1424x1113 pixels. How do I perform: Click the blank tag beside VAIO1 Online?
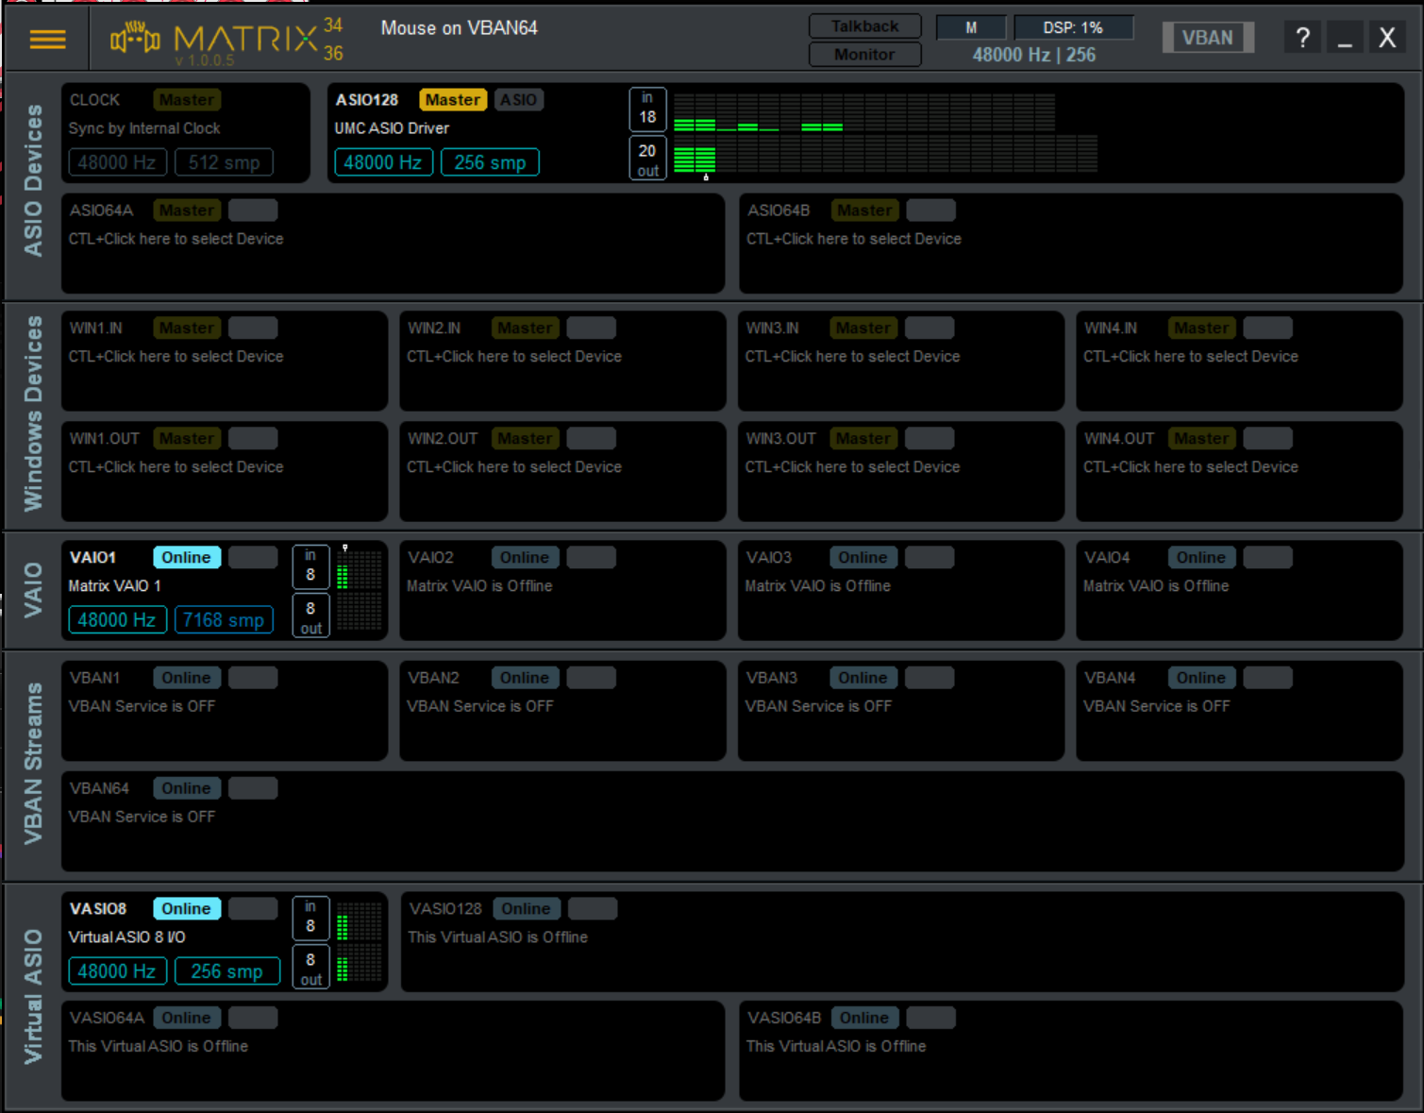point(253,558)
